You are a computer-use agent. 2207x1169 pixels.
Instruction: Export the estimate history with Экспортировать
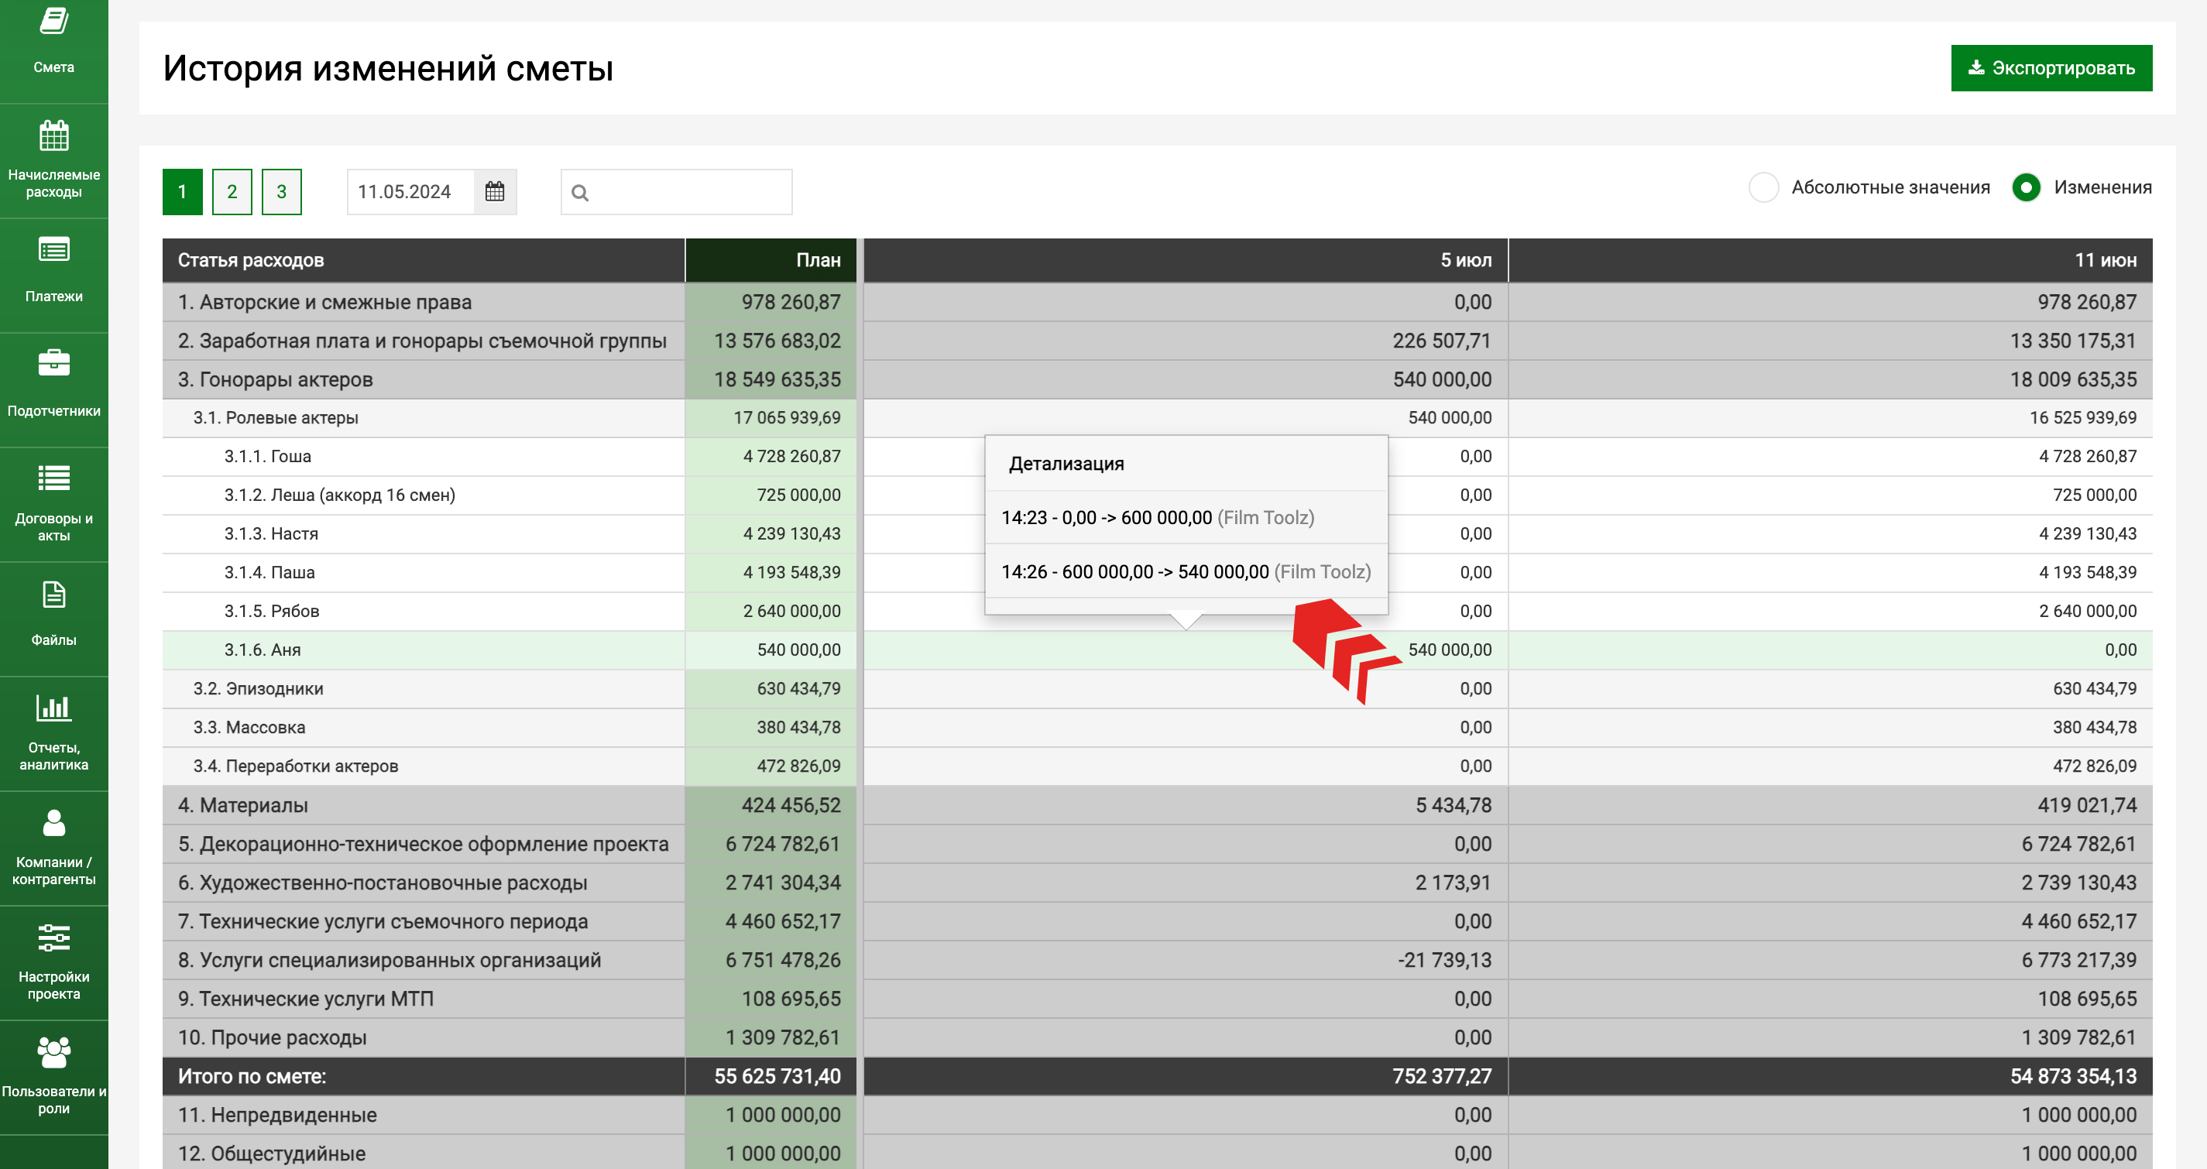click(x=2051, y=67)
